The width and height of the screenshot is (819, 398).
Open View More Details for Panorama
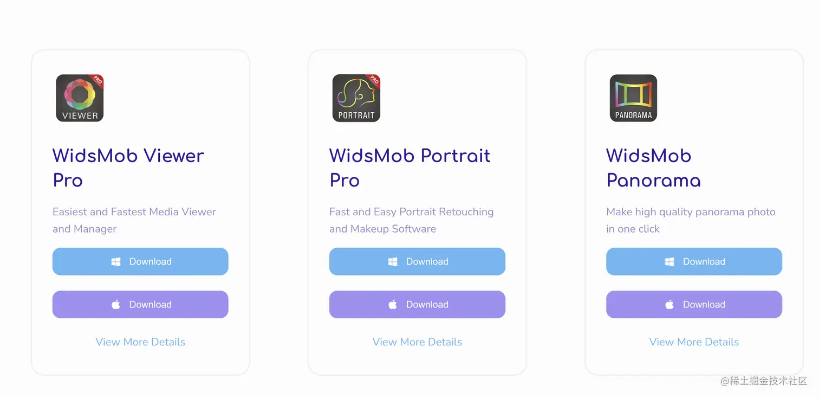click(694, 342)
